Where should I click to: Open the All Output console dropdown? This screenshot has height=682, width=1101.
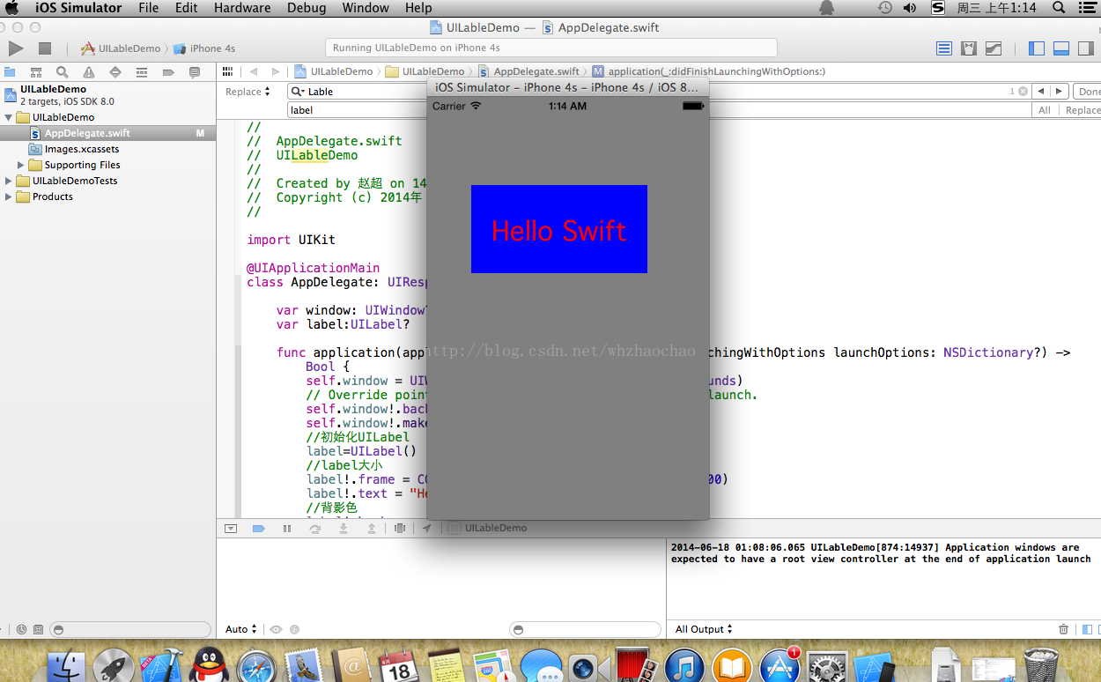(x=704, y=629)
